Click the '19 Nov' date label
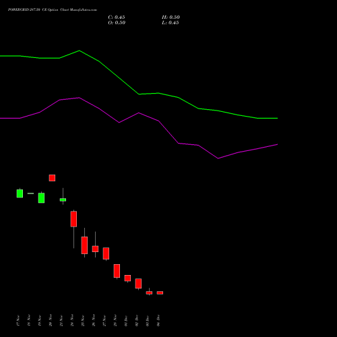This screenshot has height=337, width=337. (x=40, y=321)
